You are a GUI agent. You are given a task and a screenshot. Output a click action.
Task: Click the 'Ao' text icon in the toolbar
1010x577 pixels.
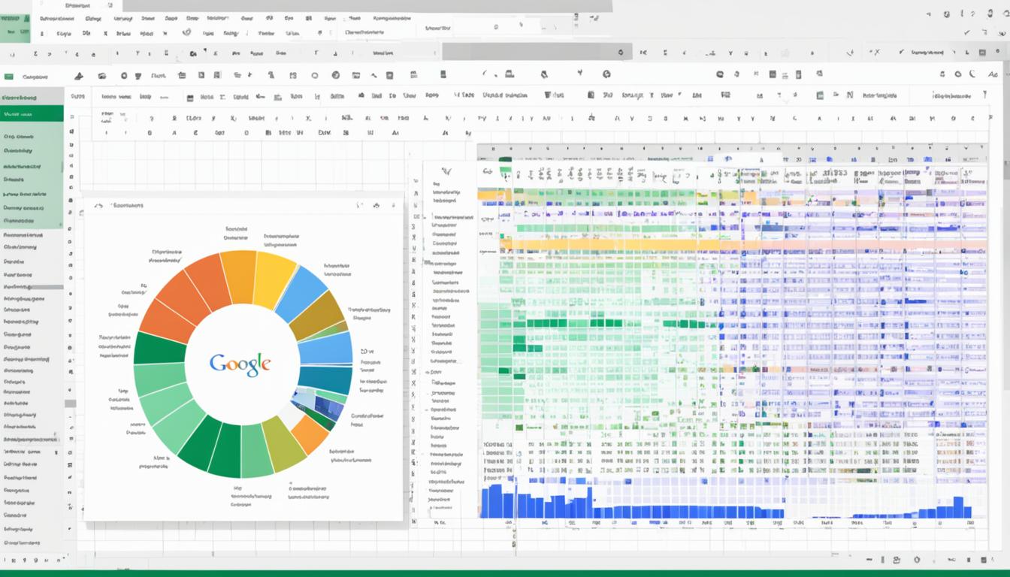point(993,74)
